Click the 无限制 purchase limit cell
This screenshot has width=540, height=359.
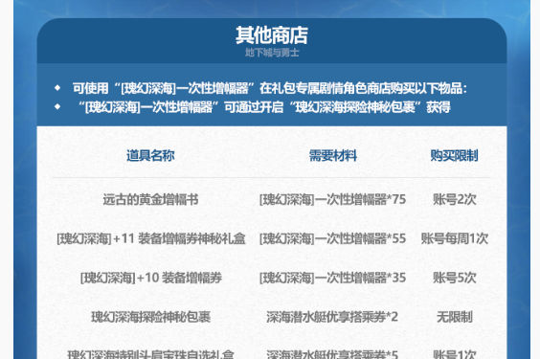455,317
